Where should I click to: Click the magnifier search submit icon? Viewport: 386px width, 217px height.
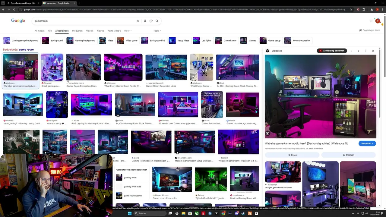(157, 21)
